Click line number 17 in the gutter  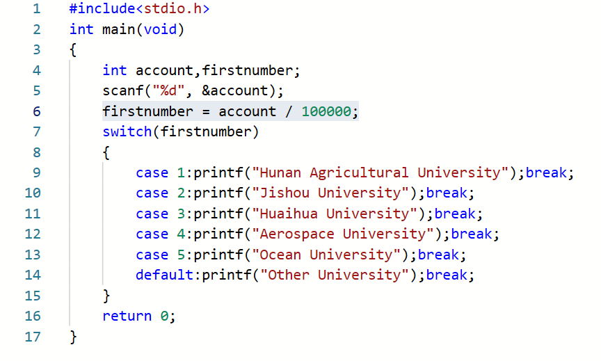click(32, 337)
